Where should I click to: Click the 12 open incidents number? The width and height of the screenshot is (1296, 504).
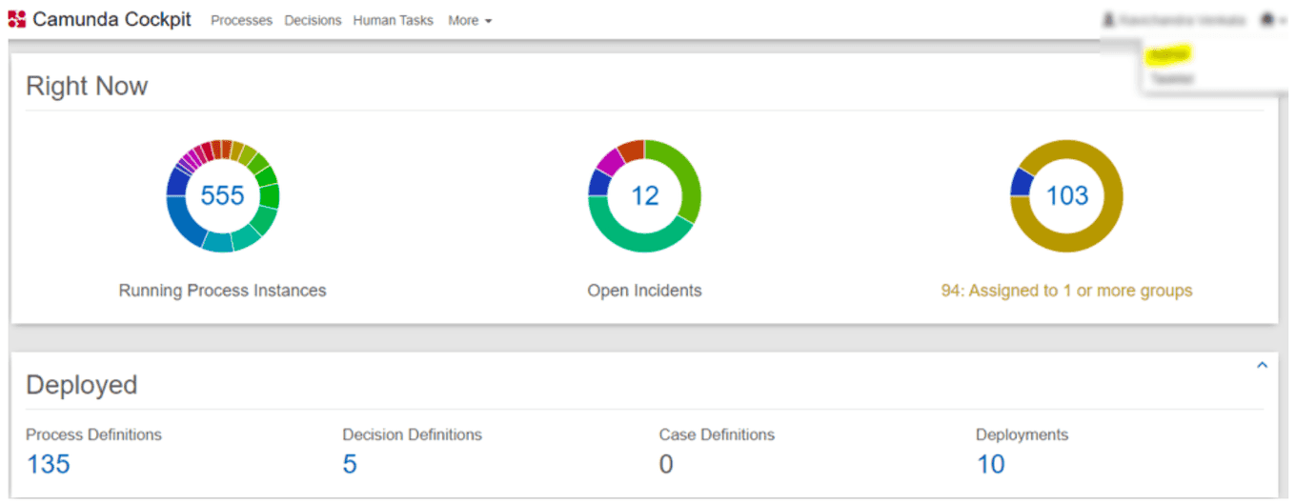[645, 196]
